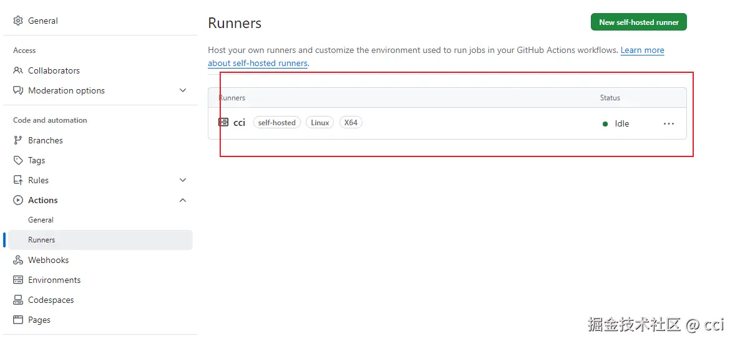
Task: Click the Branches git-branch icon
Action: [x=18, y=140]
